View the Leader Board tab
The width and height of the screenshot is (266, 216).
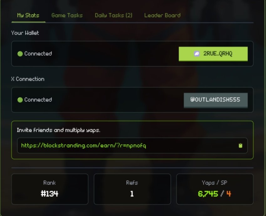point(162,15)
